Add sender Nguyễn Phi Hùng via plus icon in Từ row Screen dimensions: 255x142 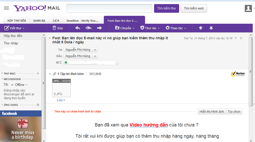(95, 50)
